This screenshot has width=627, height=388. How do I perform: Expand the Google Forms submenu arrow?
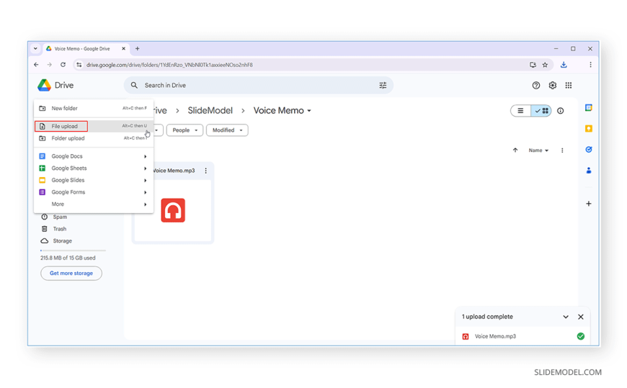145,192
